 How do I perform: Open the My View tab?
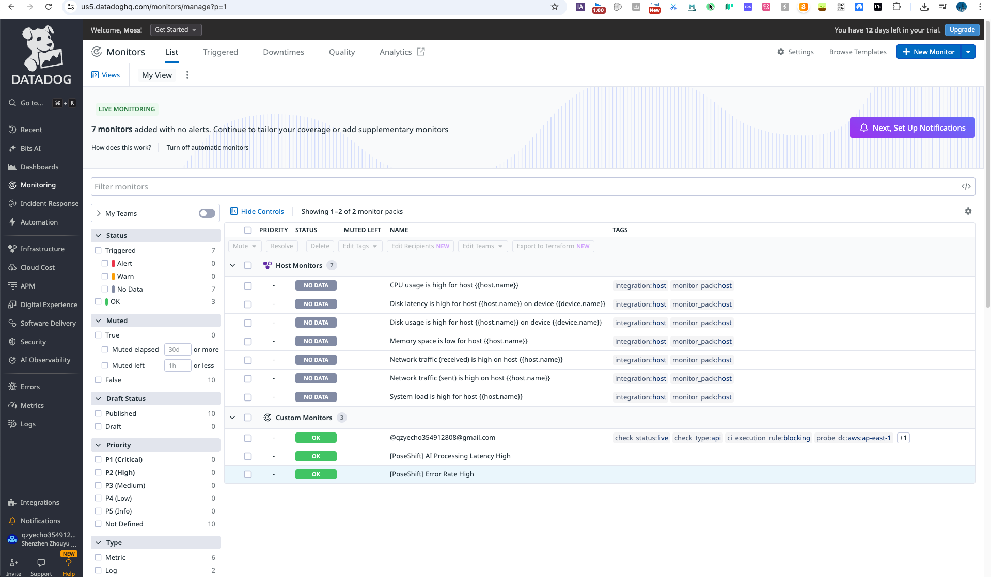[x=157, y=75]
